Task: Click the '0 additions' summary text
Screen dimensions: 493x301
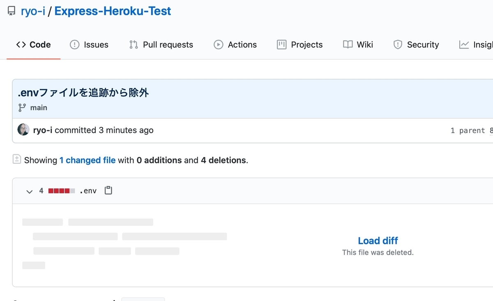Action: 159,160
